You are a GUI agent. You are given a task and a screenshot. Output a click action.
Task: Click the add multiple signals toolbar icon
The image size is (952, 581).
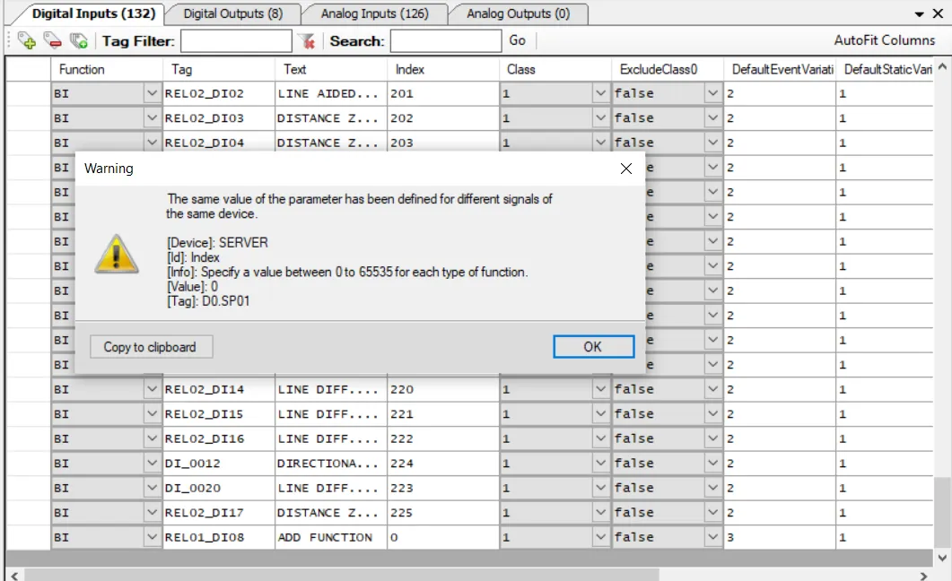79,40
